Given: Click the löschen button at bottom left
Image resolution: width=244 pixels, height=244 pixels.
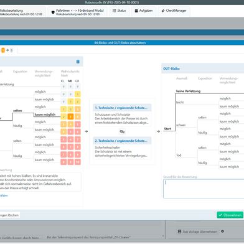Looking at the screenshot, I should point(9,215).
